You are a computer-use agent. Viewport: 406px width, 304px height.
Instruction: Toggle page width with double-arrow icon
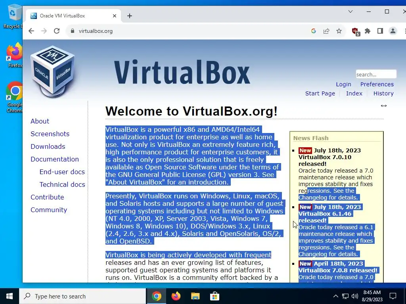pyautogui.click(x=384, y=106)
